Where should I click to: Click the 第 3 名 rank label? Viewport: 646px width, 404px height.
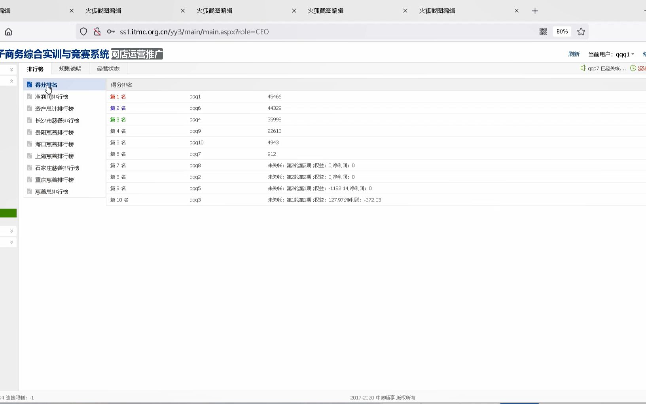[x=118, y=119]
